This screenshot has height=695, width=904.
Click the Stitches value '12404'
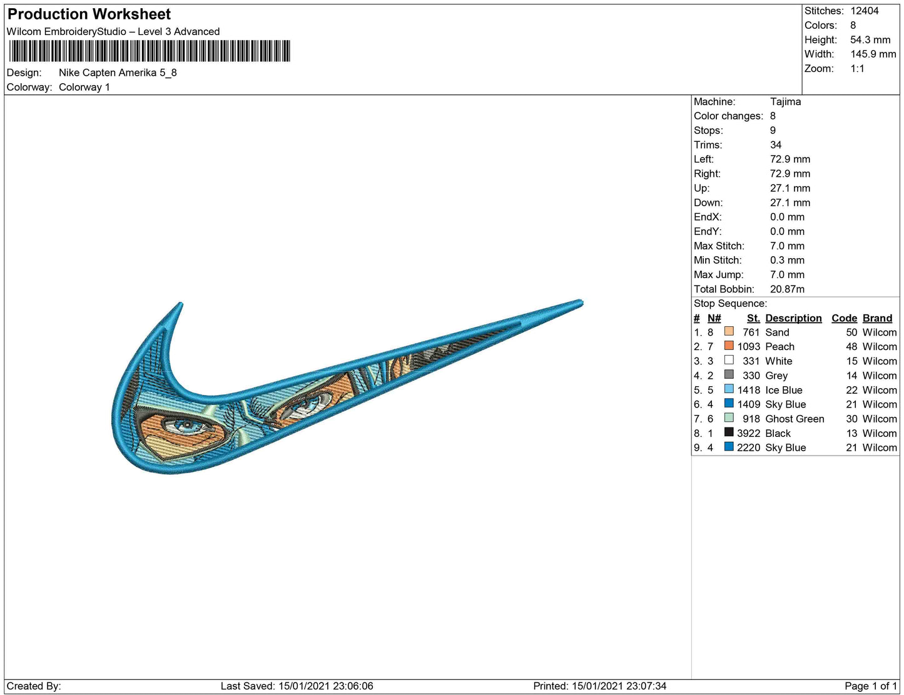click(865, 11)
